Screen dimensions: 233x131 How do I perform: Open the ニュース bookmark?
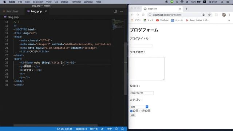point(177,20)
